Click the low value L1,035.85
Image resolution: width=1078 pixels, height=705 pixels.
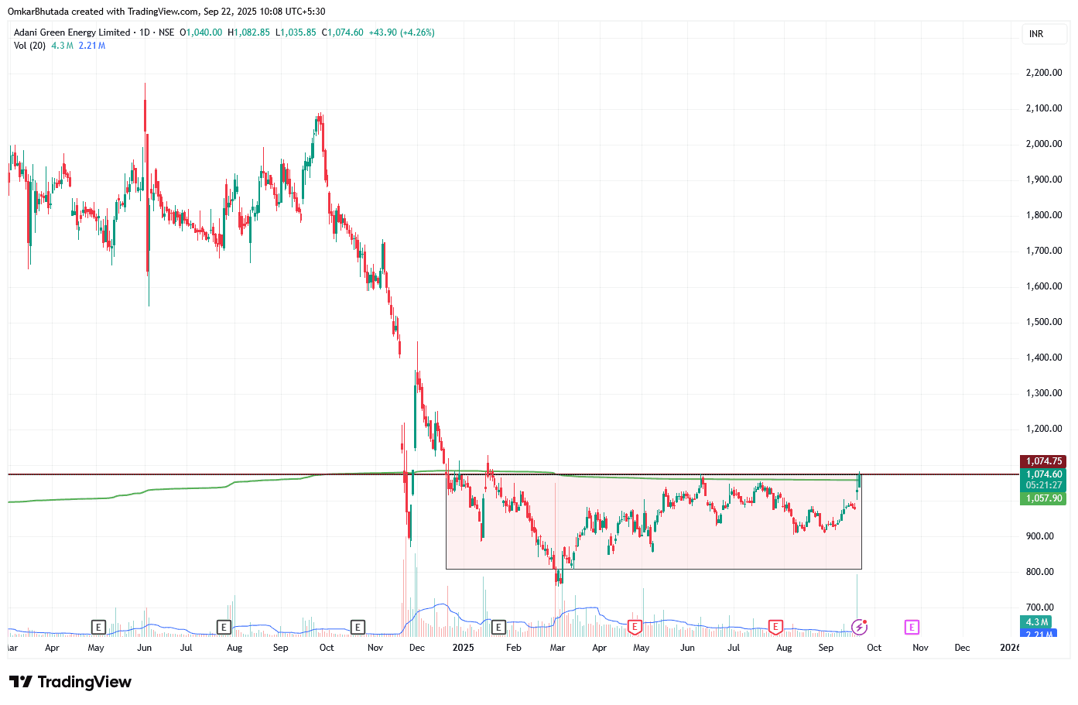pos(296,33)
